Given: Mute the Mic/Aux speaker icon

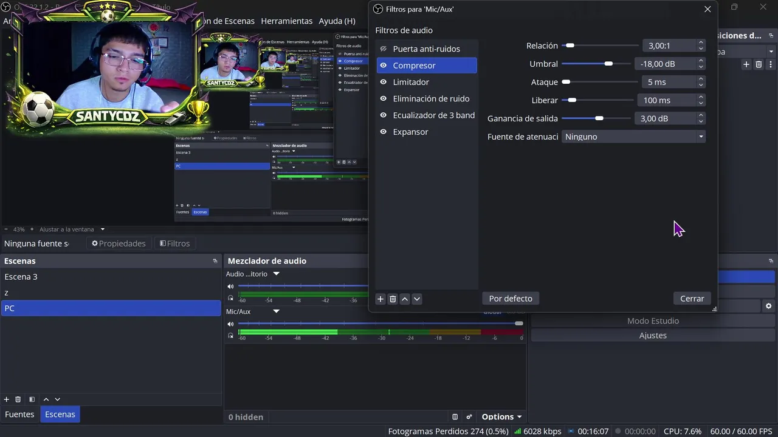Looking at the screenshot, I should tap(230, 324).
